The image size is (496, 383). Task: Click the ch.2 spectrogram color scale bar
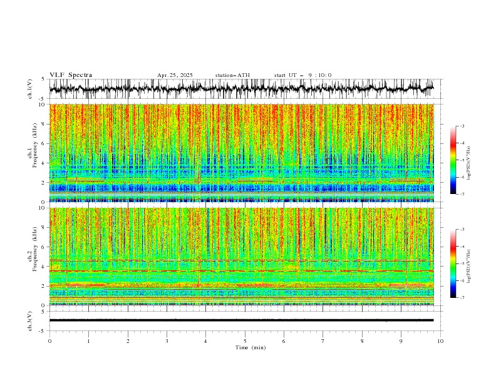453,263
